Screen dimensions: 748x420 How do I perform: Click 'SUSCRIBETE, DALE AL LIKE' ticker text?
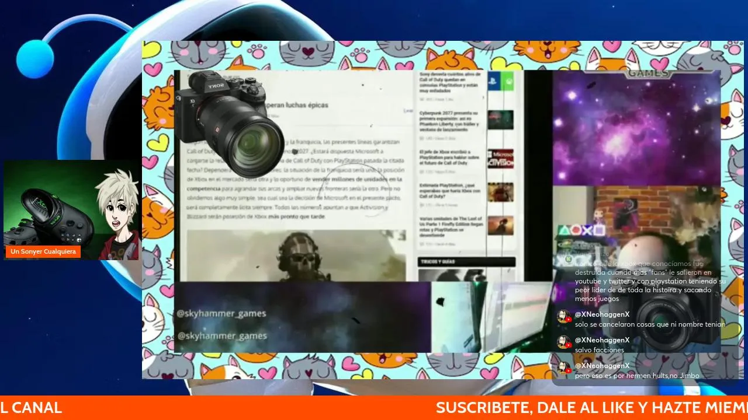coord(591,408)
